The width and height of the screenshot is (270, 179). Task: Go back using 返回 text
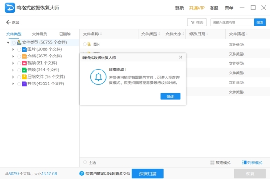point(15,22)
